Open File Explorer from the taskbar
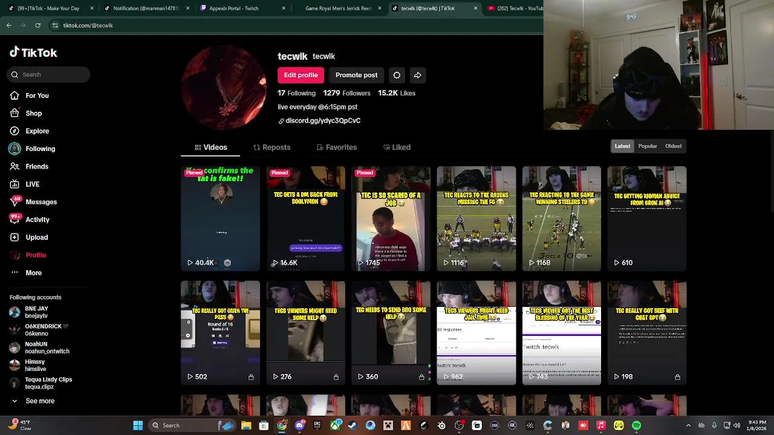Viewport: 774px width, 435px height. [246, 425]
